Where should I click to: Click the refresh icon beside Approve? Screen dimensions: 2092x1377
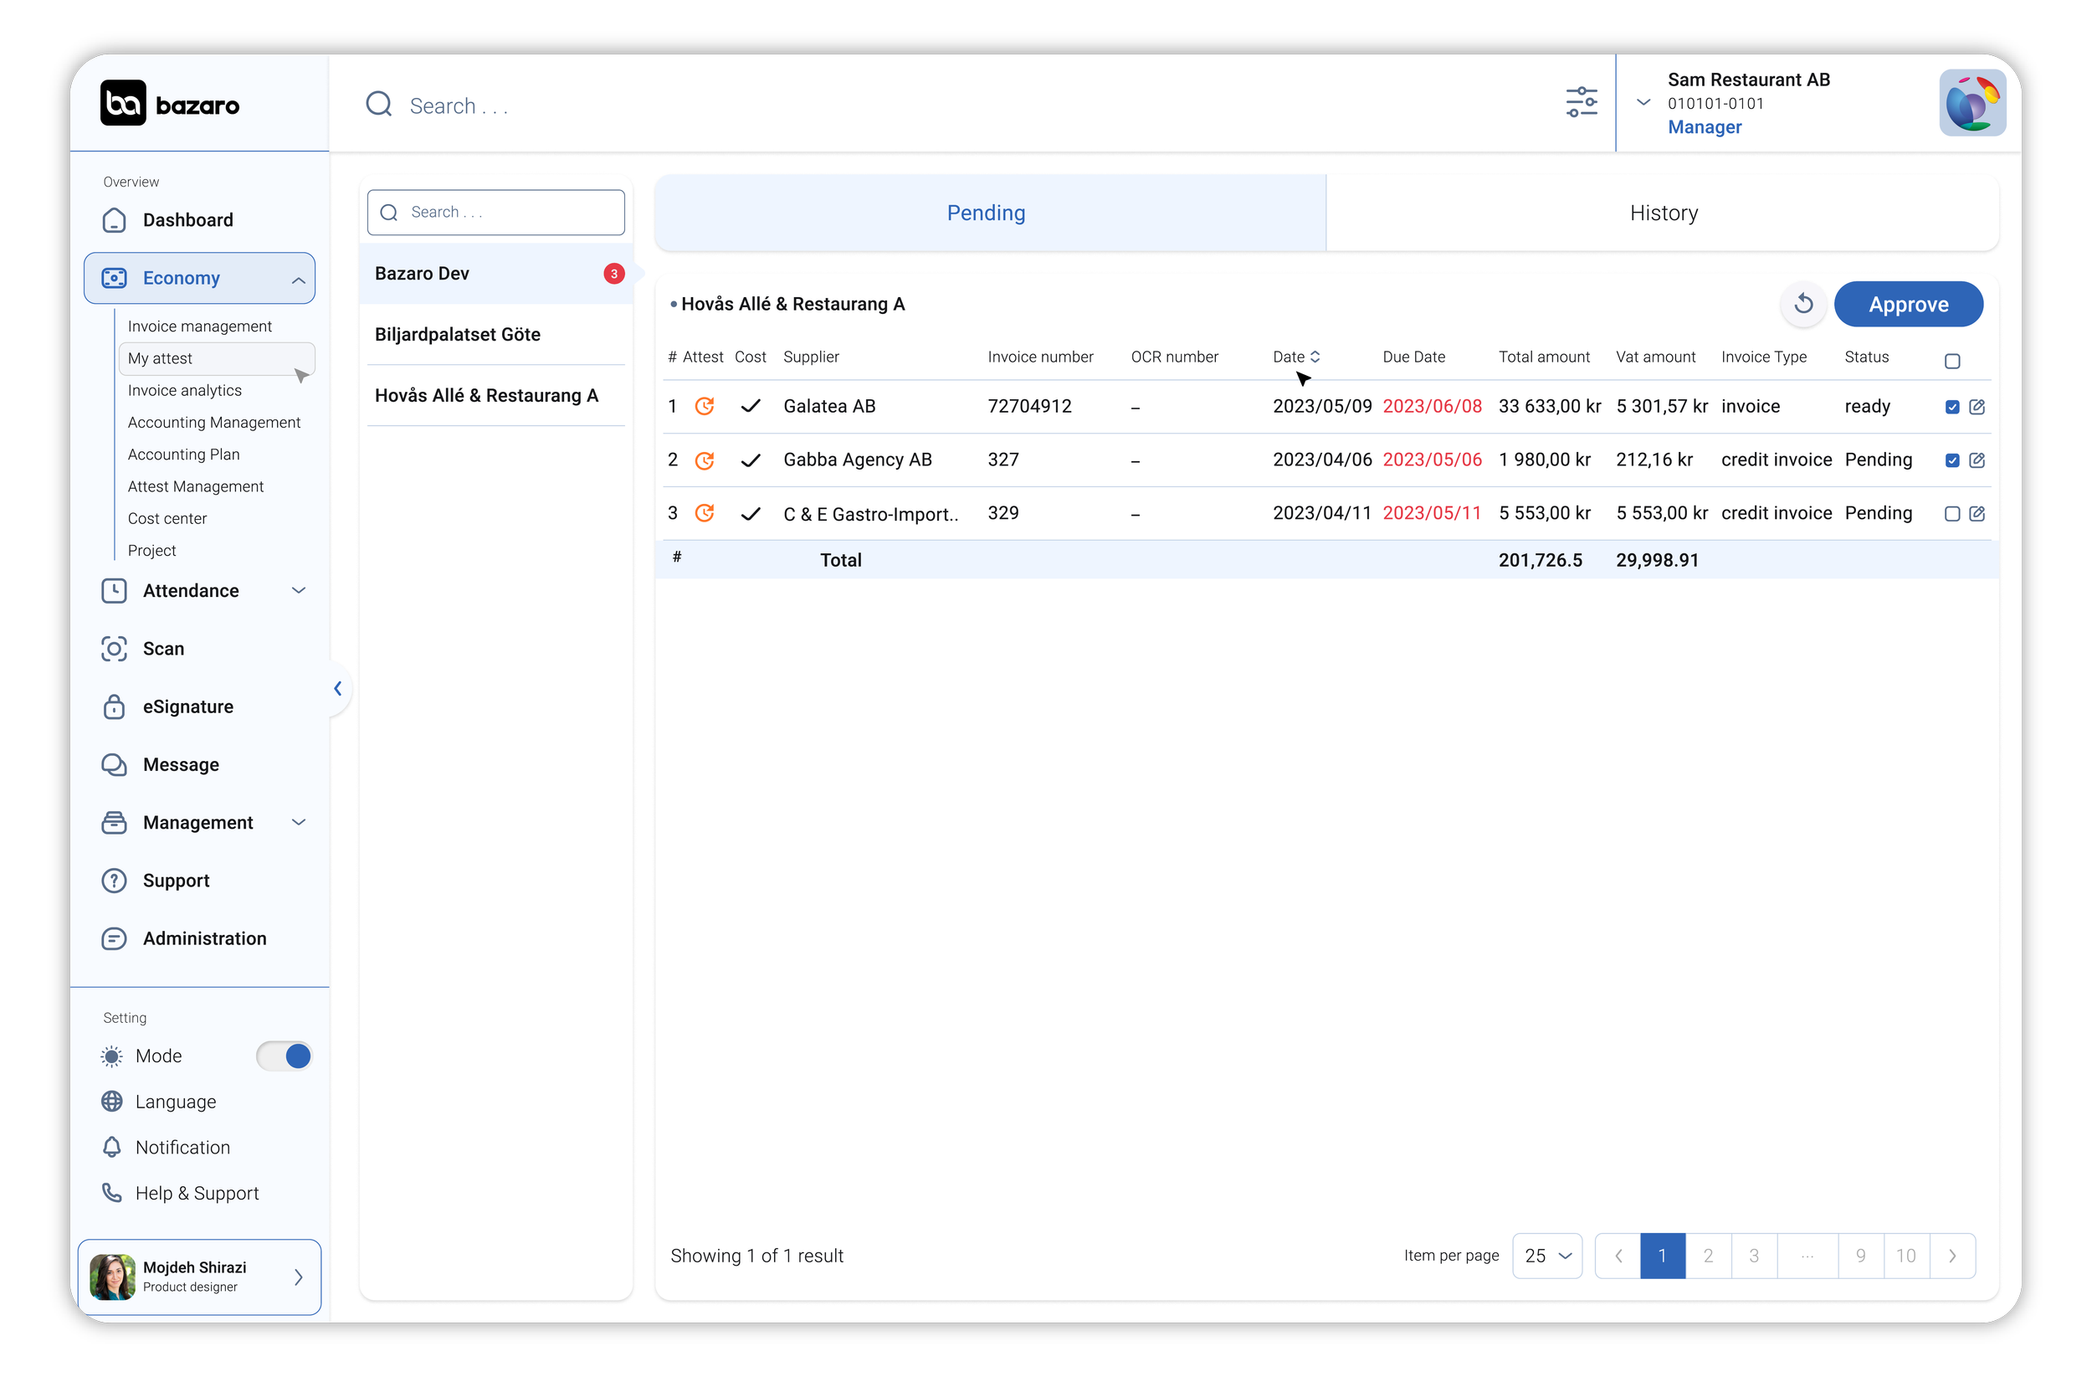point(1802,304)
